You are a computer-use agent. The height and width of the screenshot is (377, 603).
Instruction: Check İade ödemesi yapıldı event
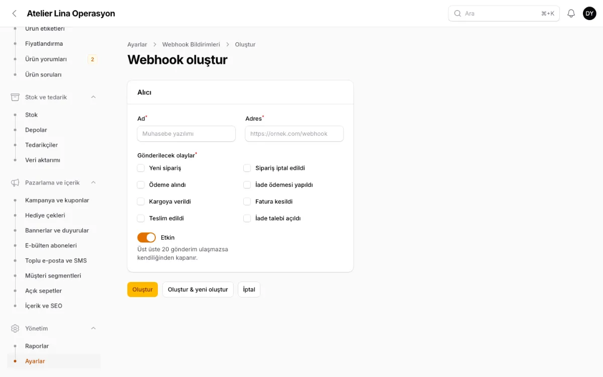247,185
